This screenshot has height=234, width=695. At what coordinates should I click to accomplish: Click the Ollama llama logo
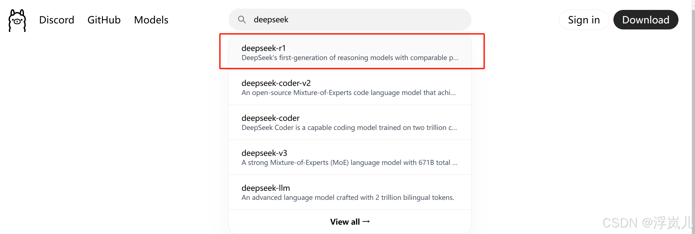(x=17, y=20)
